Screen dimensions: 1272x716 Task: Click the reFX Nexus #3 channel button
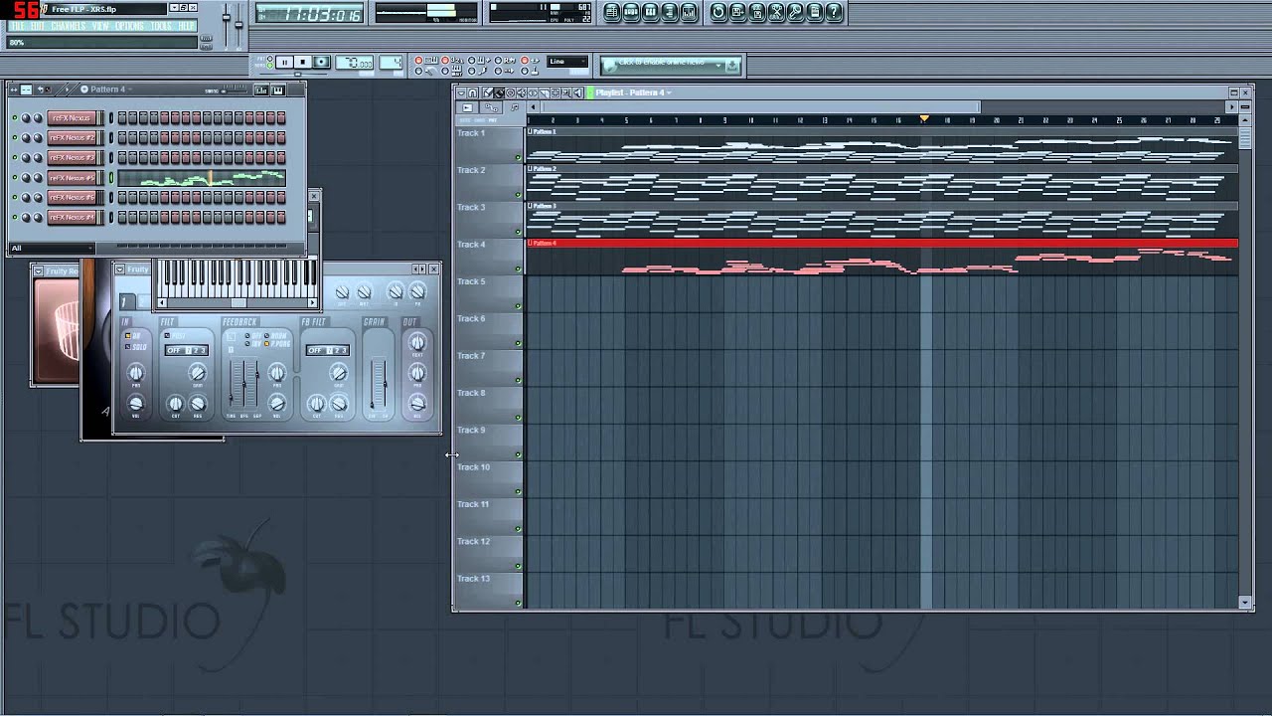tap(74, 157)
